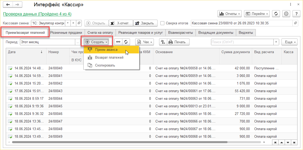Click the question mark help button
Viewport: 303px width, 150px height.
296,14
